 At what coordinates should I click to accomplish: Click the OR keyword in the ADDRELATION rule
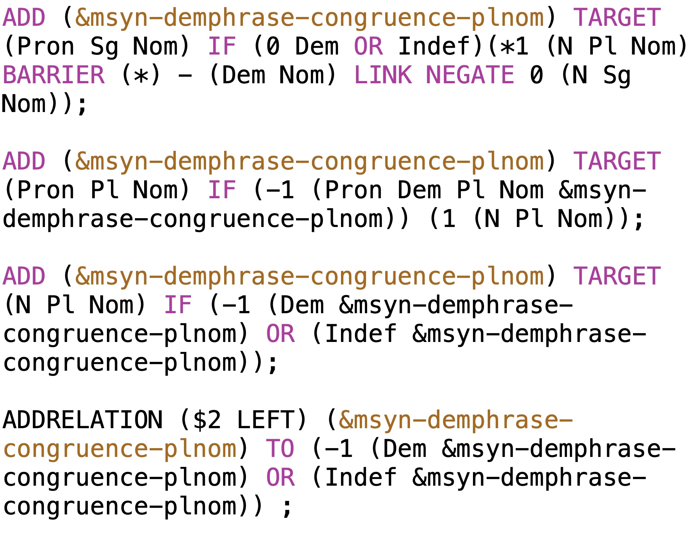coord(280,477)
